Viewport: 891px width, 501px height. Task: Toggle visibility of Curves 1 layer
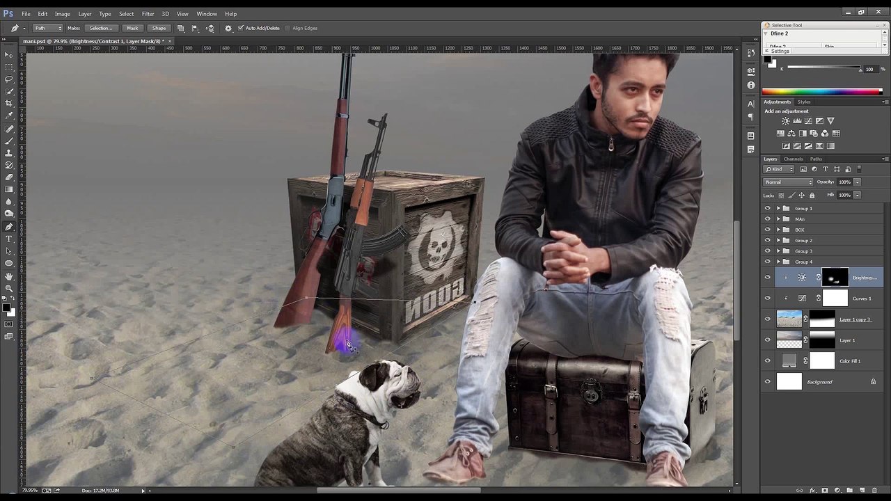click(x=768, y=298)
